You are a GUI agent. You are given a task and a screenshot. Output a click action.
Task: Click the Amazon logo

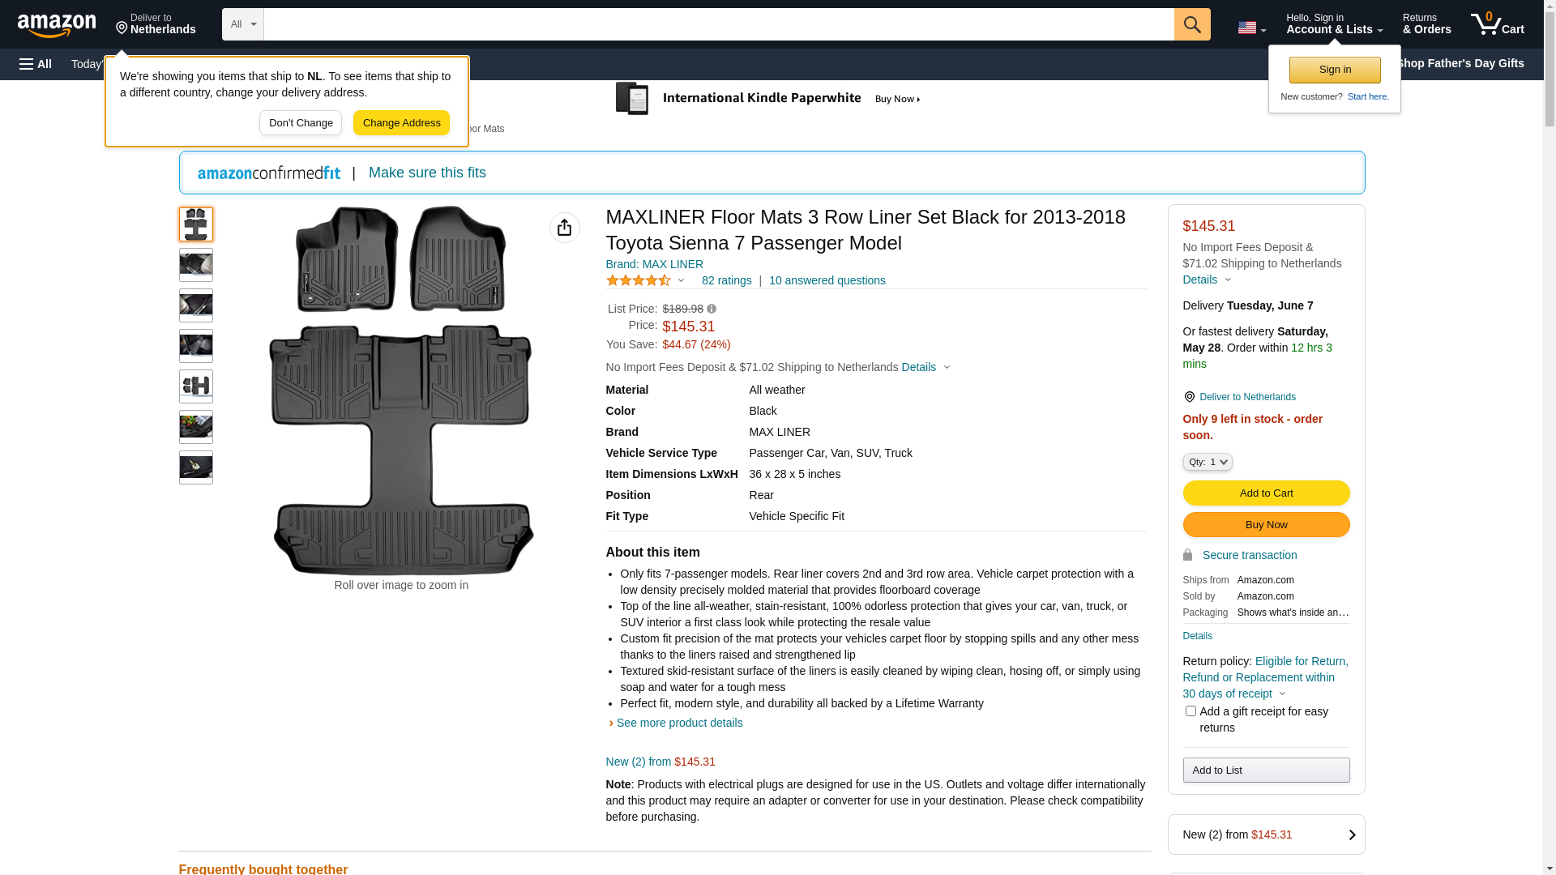[57, 25]
